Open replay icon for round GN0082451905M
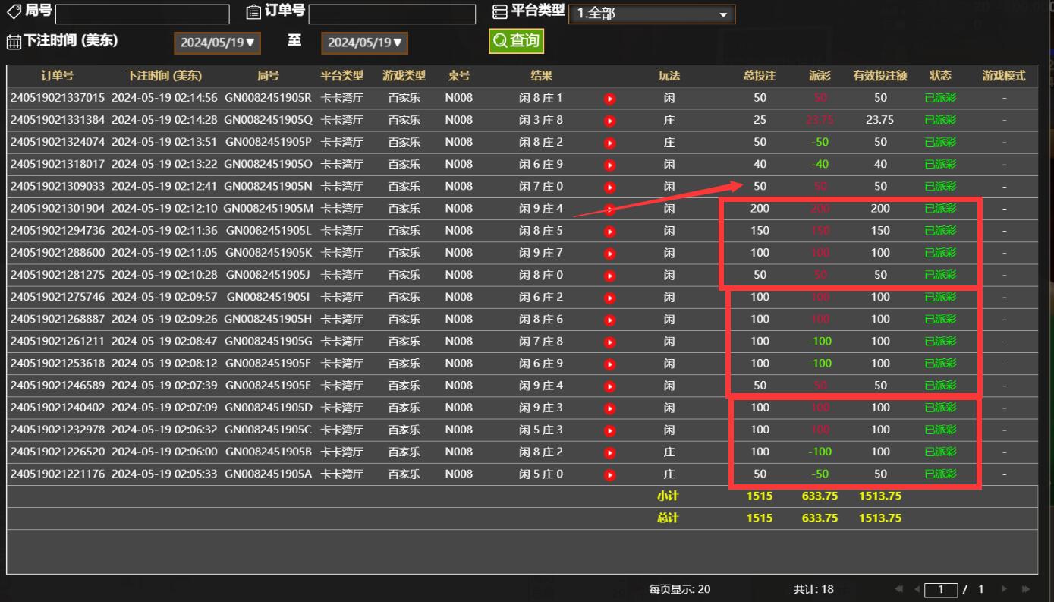This screenshot has width=1054, height=602. click(x=609, y=209)
